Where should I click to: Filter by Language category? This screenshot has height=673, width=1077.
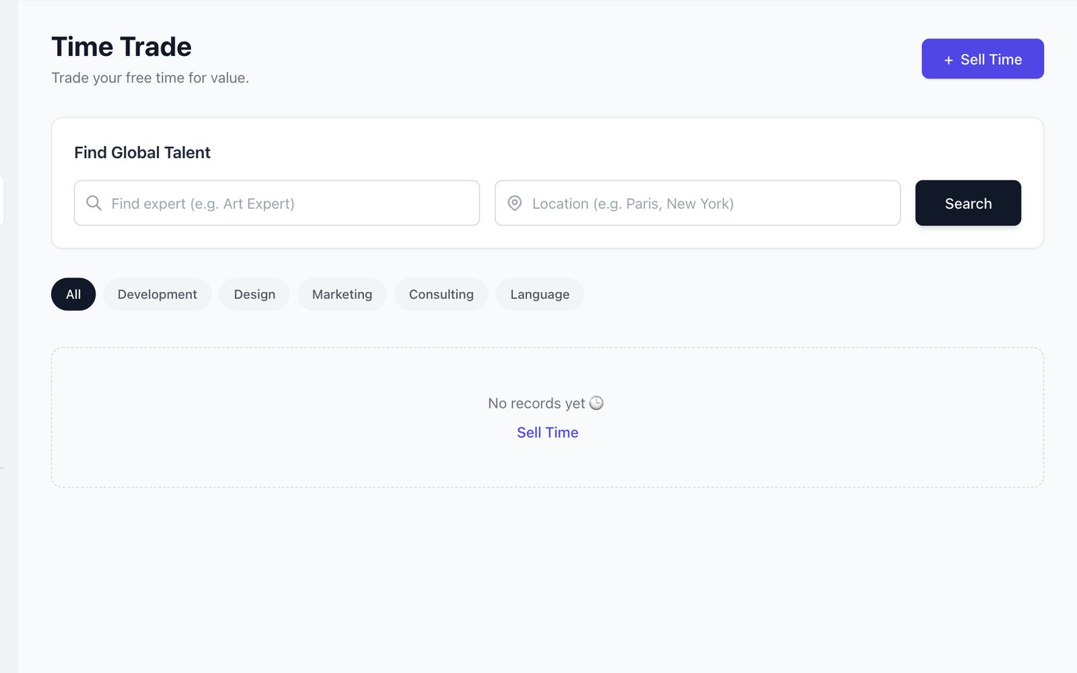click(540, 294)
